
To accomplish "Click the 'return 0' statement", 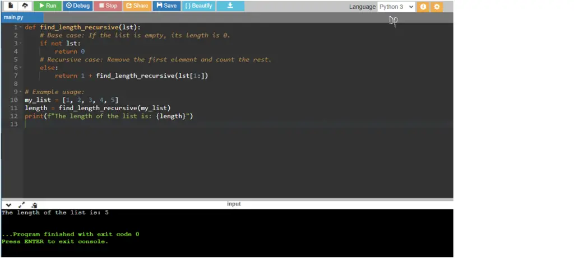I will point(70,51).
